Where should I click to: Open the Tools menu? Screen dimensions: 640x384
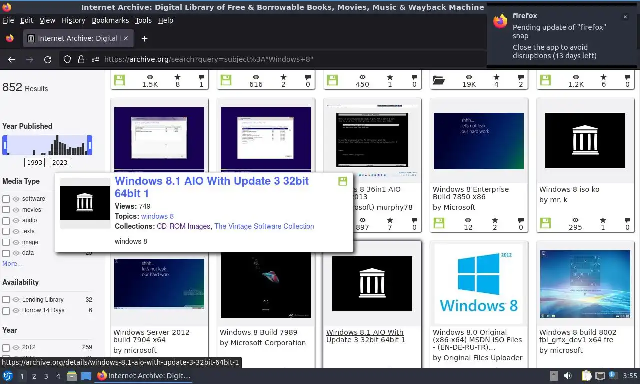point(143,20)
